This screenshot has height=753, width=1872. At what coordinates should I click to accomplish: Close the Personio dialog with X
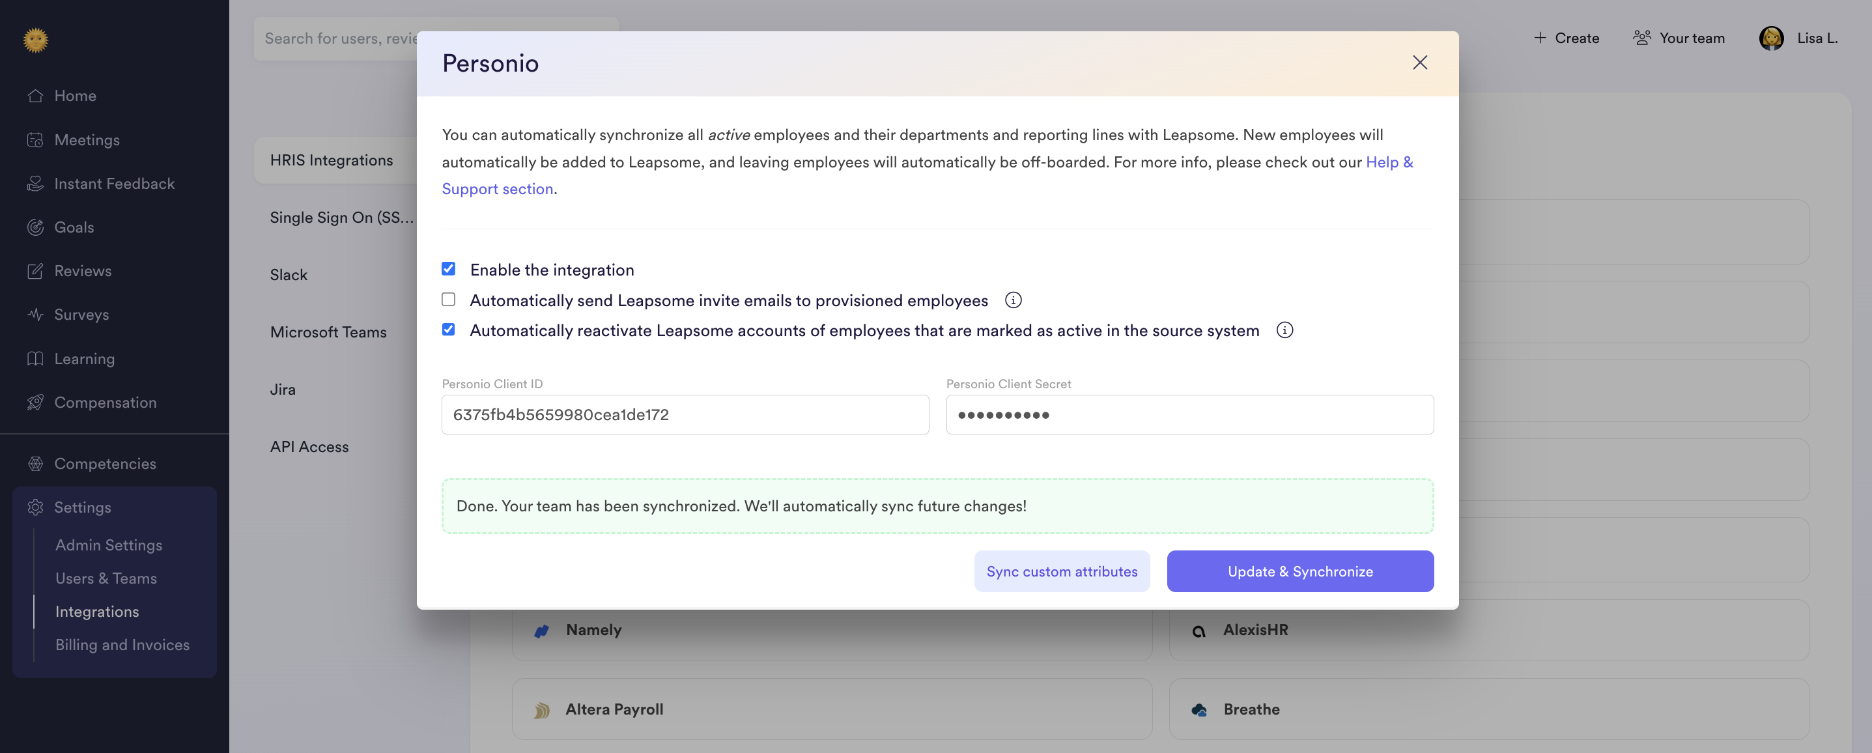1419,63
